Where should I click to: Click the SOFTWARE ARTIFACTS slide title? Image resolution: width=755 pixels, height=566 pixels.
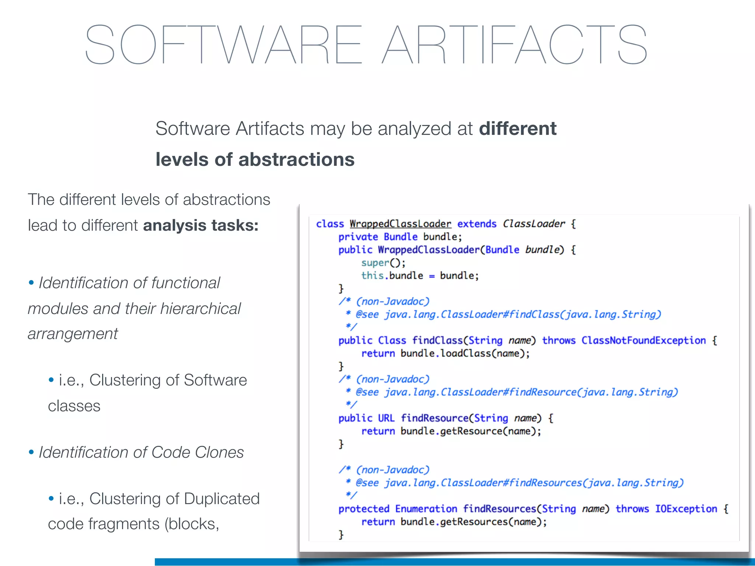366,44
